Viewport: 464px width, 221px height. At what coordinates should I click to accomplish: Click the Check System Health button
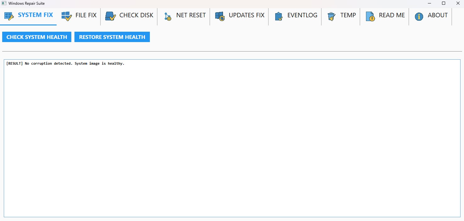pyautogui.click(x=37, y=37)
